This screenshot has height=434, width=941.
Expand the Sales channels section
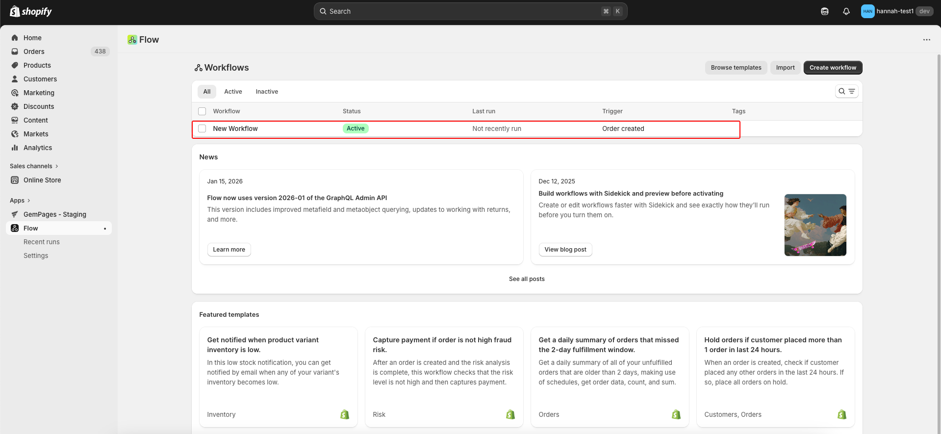click(x=34, y=166)
